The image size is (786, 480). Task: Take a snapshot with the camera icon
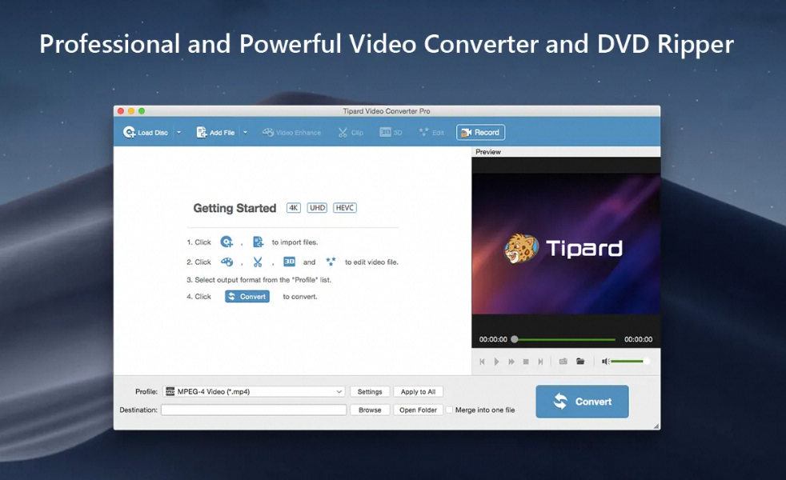coord(563,362)
